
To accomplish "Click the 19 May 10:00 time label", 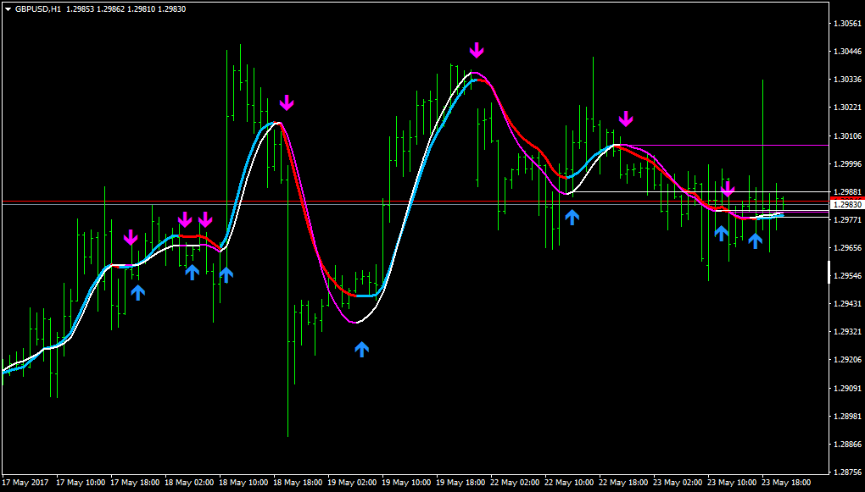I will pyautogui.click(x=406, y=482).
